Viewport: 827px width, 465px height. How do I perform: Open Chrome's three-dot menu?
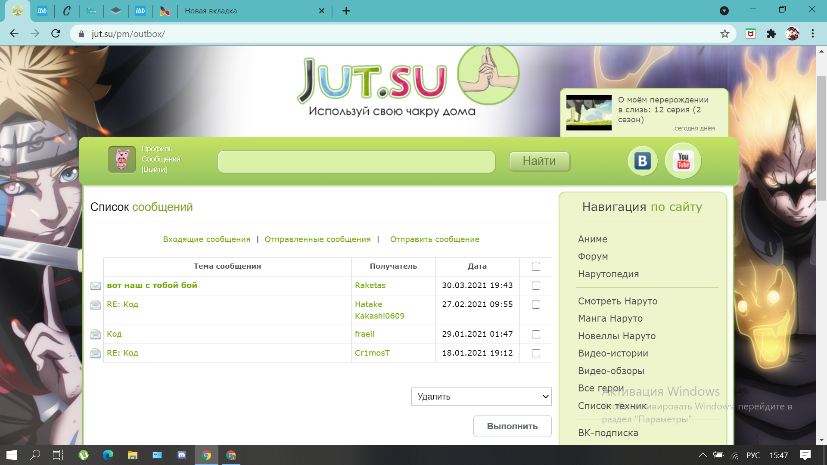click(x=813, y=34)
